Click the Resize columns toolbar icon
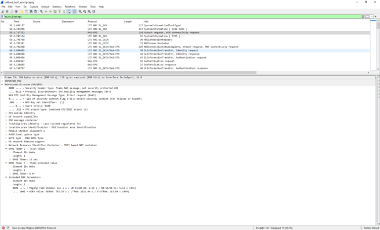The image size is (380, 230). [x=95, y=11]
